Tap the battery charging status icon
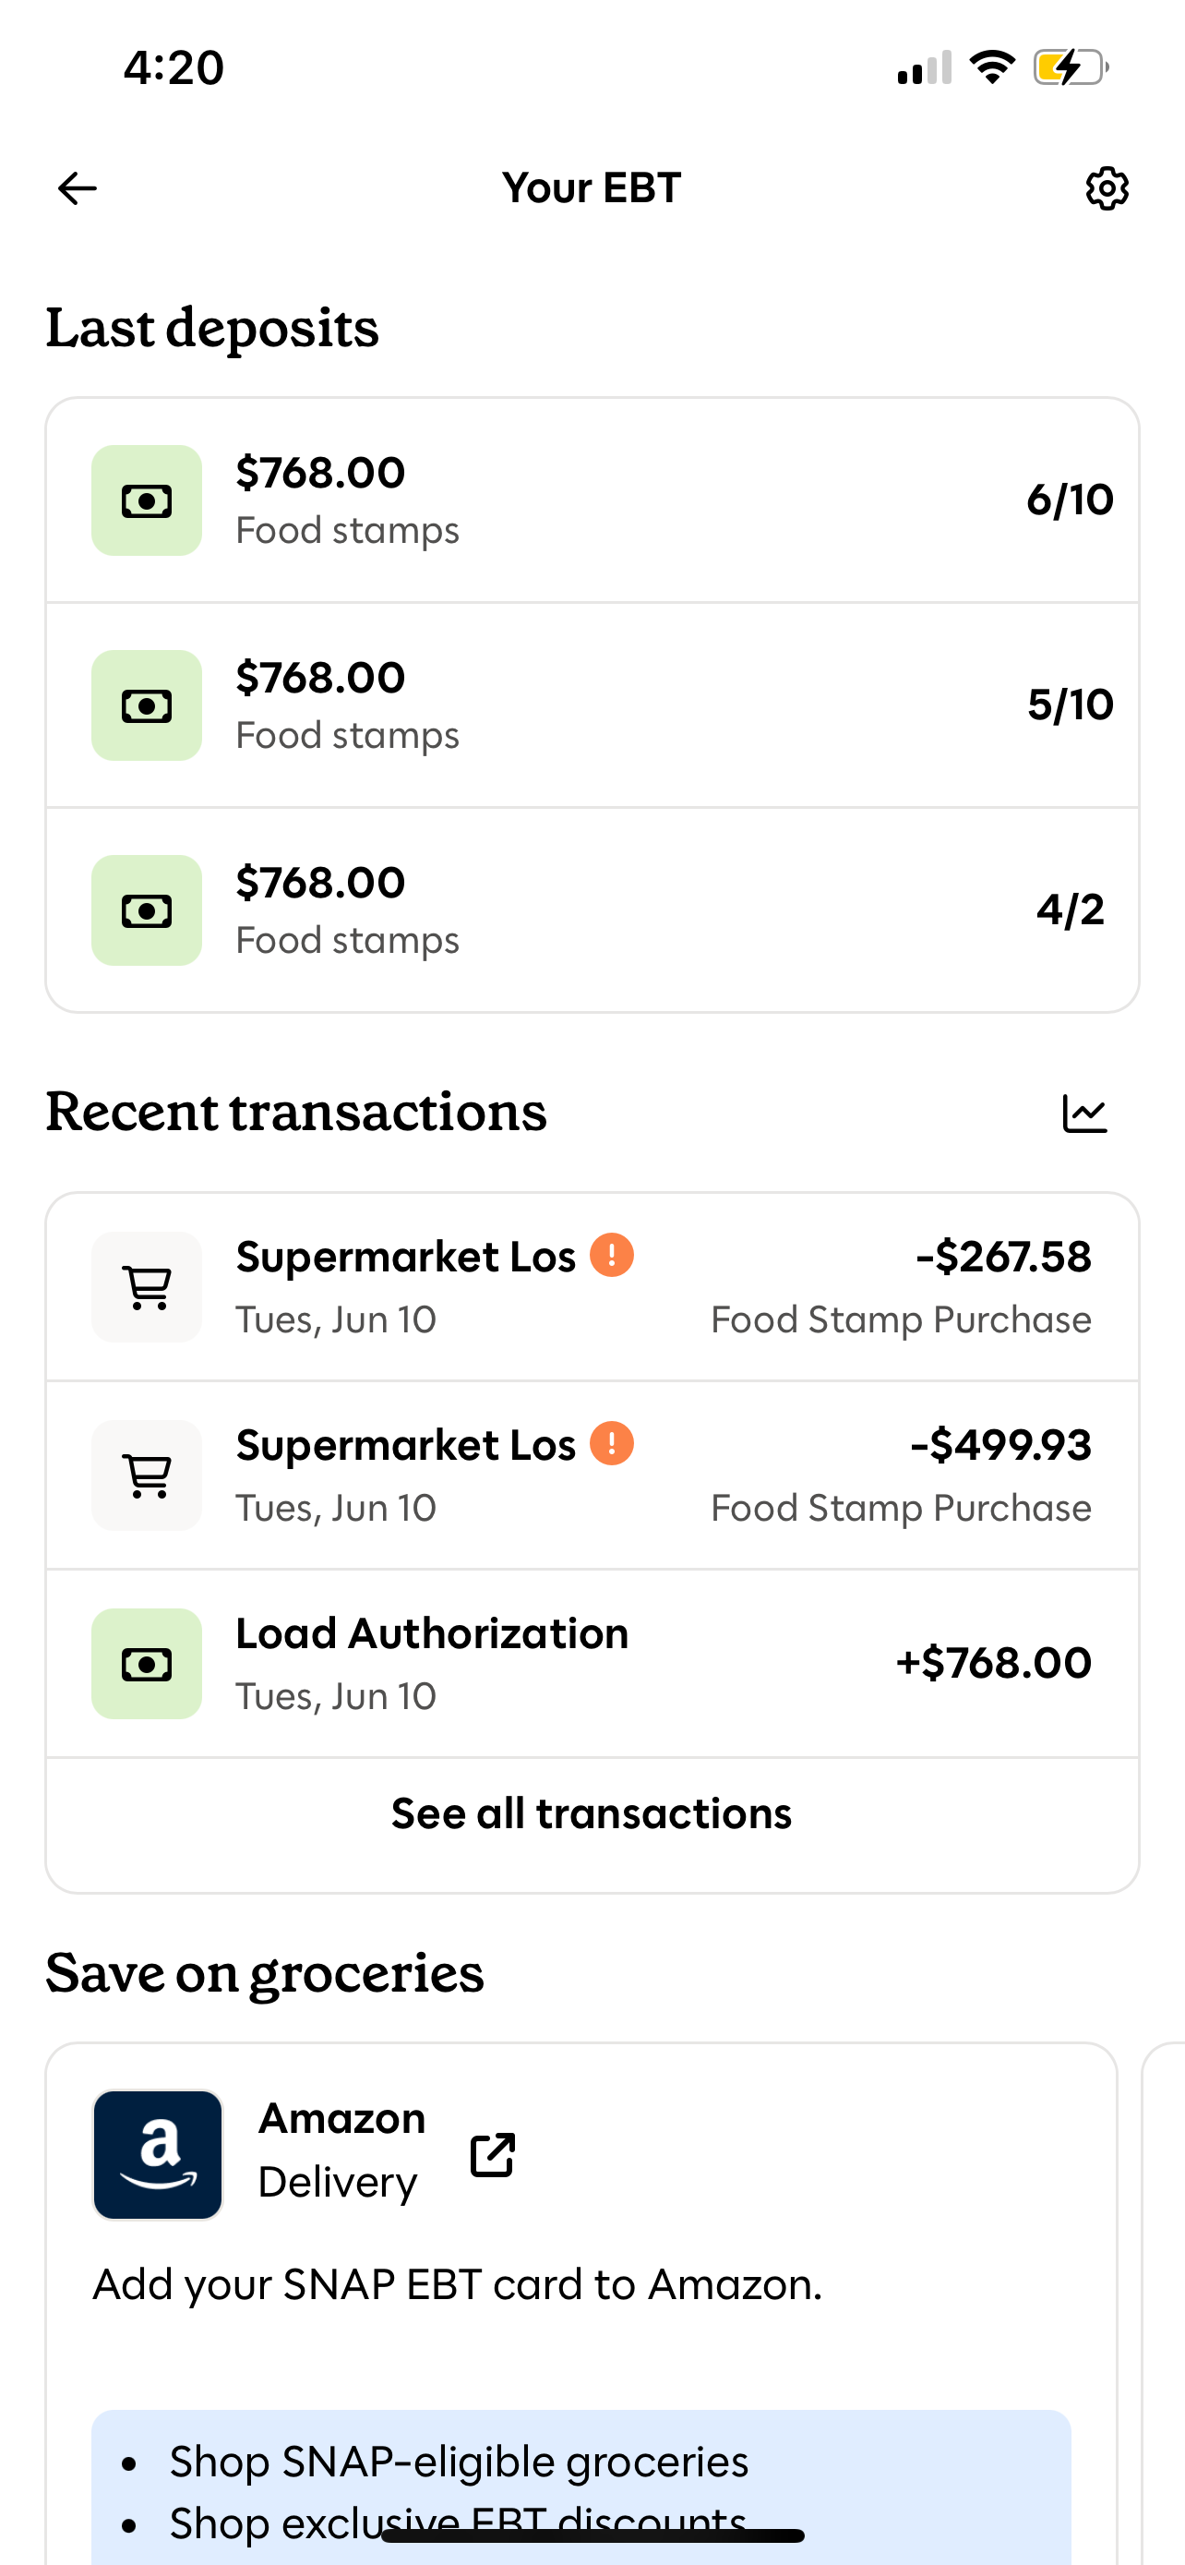This screenshot has height=2565, width=1185. (x=1070, y=67)
